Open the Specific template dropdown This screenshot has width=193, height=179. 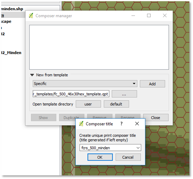85,84
